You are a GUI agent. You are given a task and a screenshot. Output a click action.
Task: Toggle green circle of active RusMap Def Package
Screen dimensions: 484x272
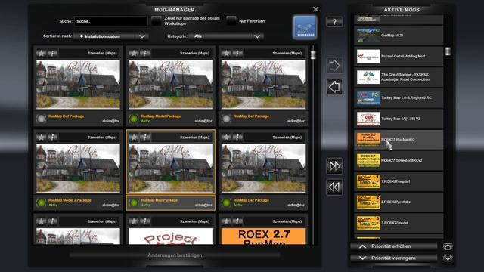click(226, 202)
